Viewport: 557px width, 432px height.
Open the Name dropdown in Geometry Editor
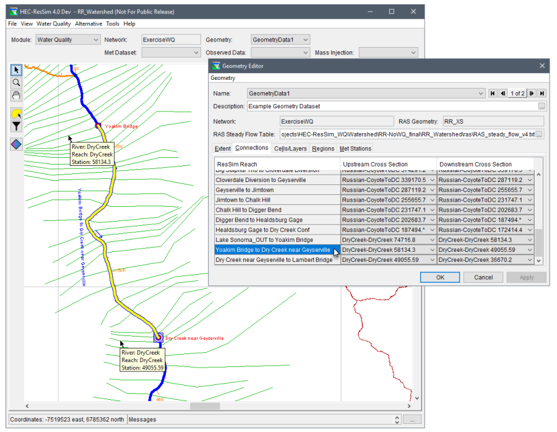481,93
